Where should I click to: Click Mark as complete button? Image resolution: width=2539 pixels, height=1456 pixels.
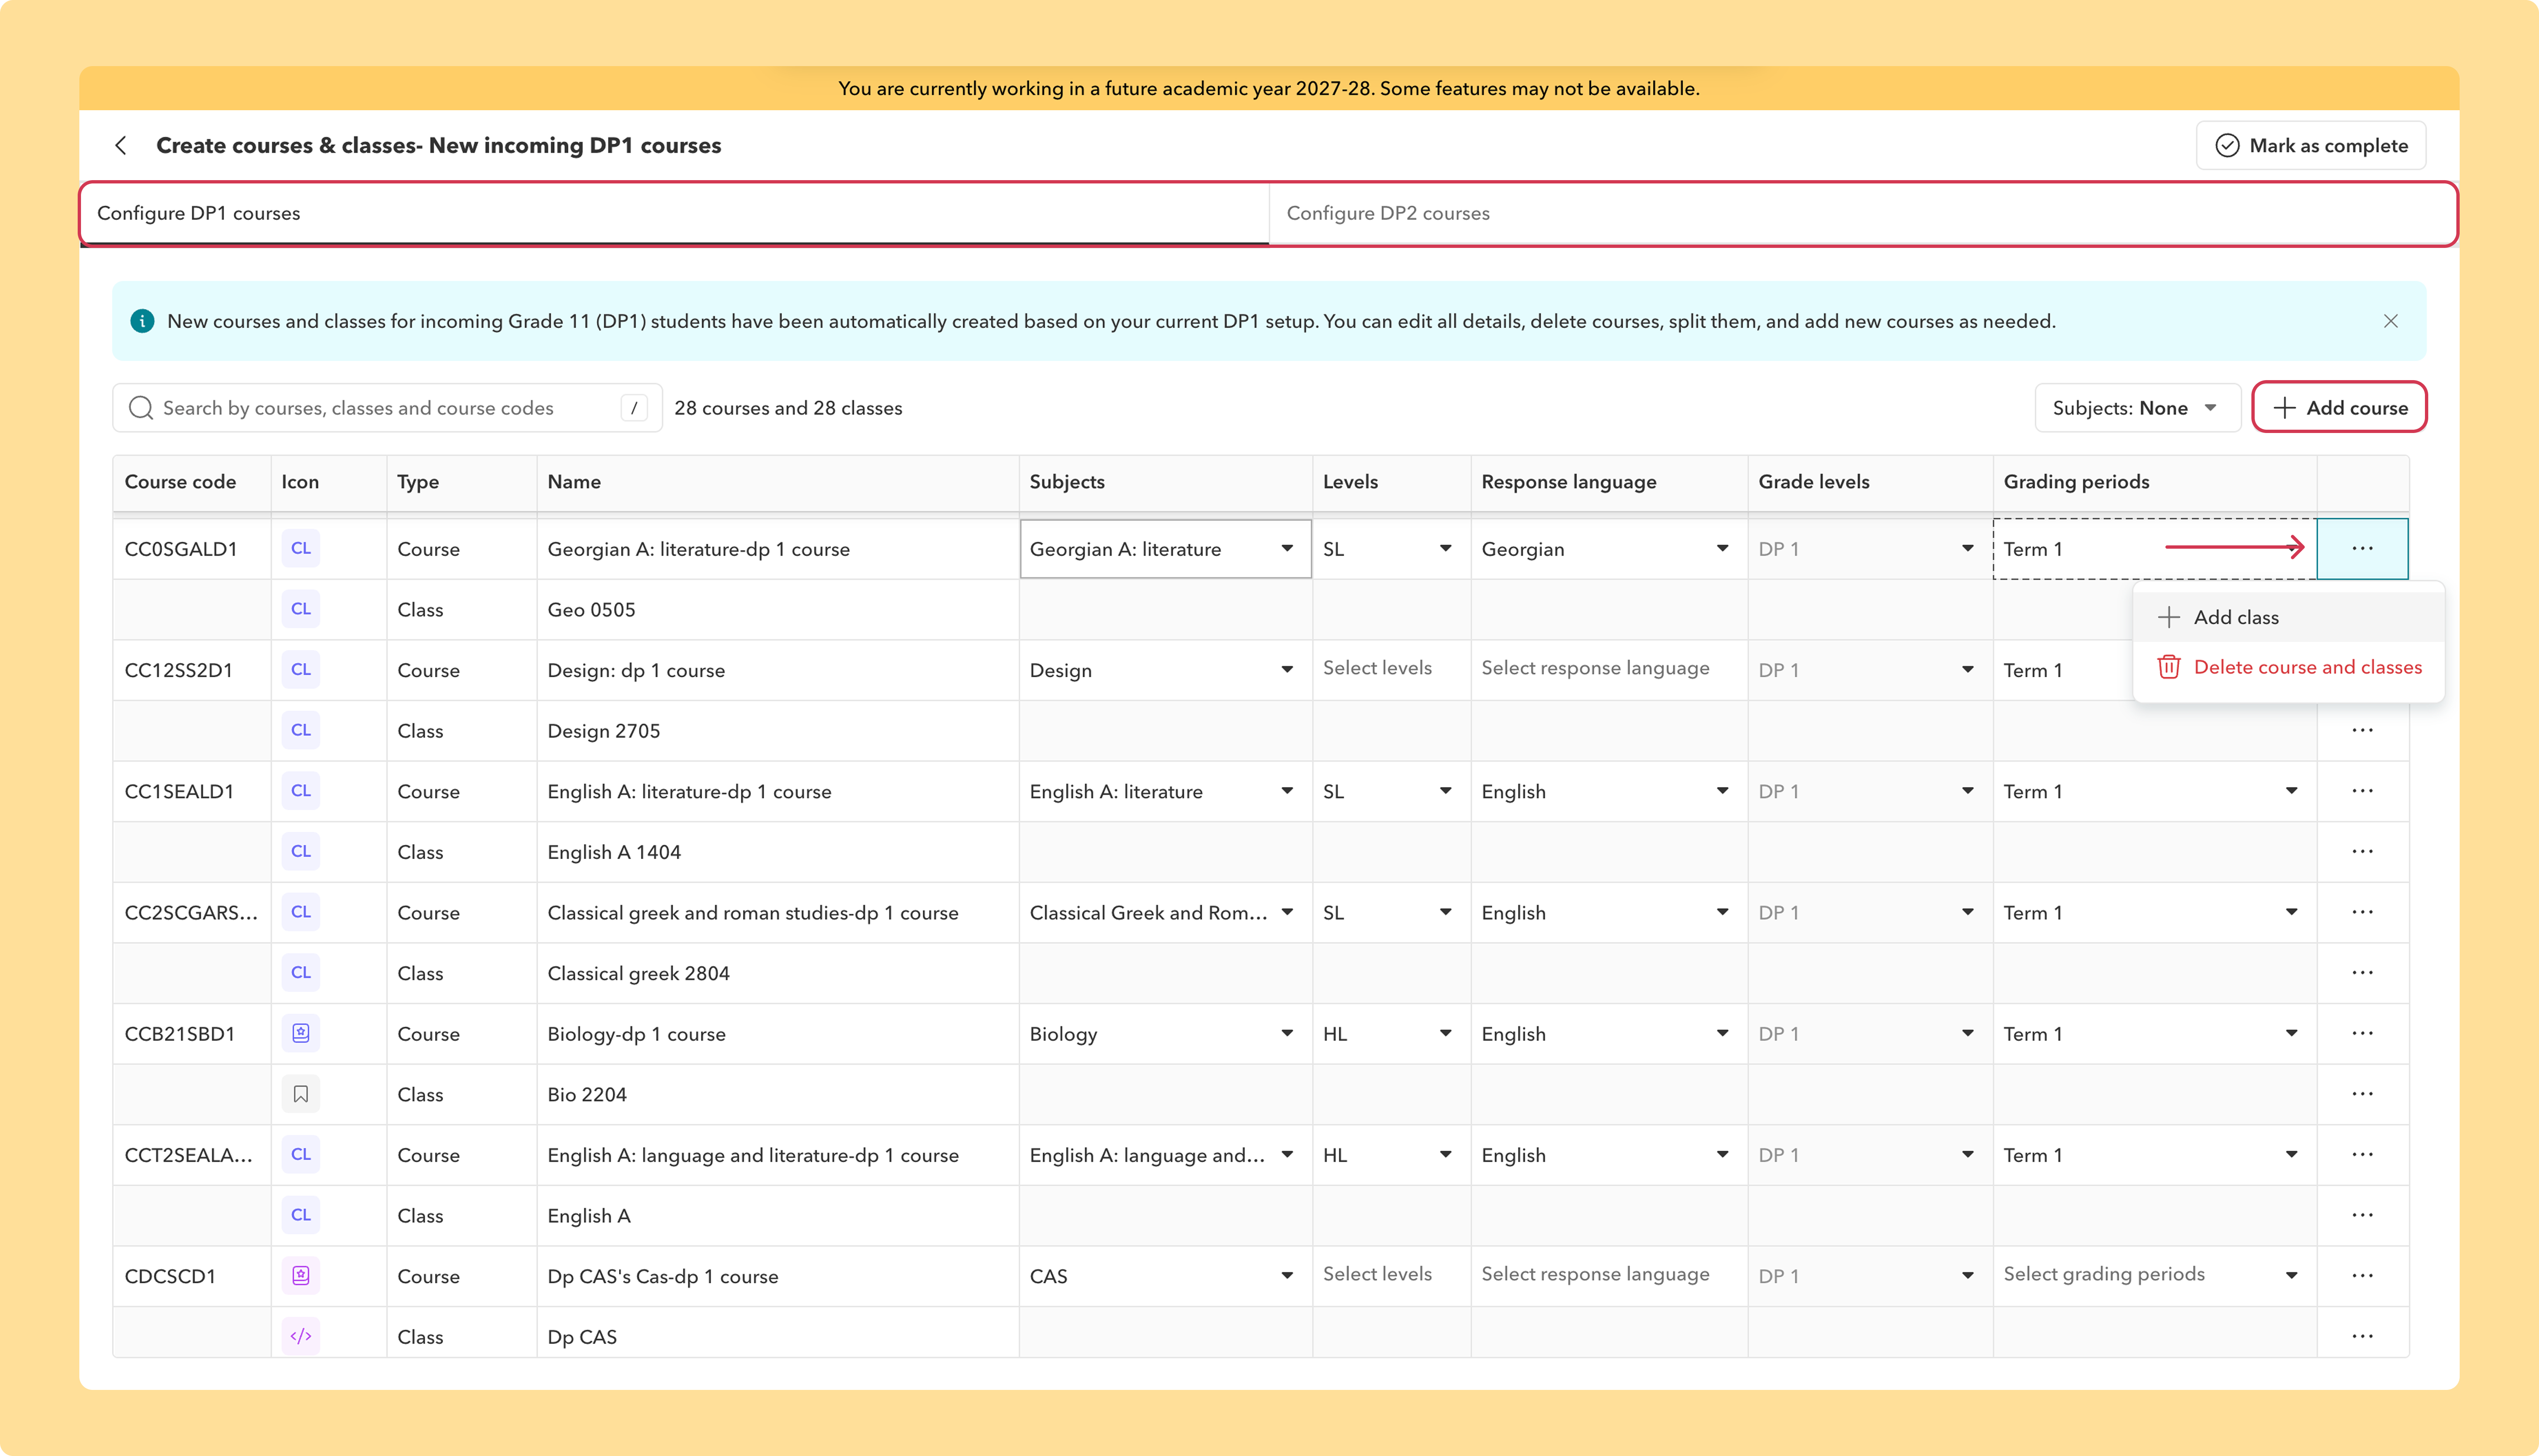coord(2310,146)
